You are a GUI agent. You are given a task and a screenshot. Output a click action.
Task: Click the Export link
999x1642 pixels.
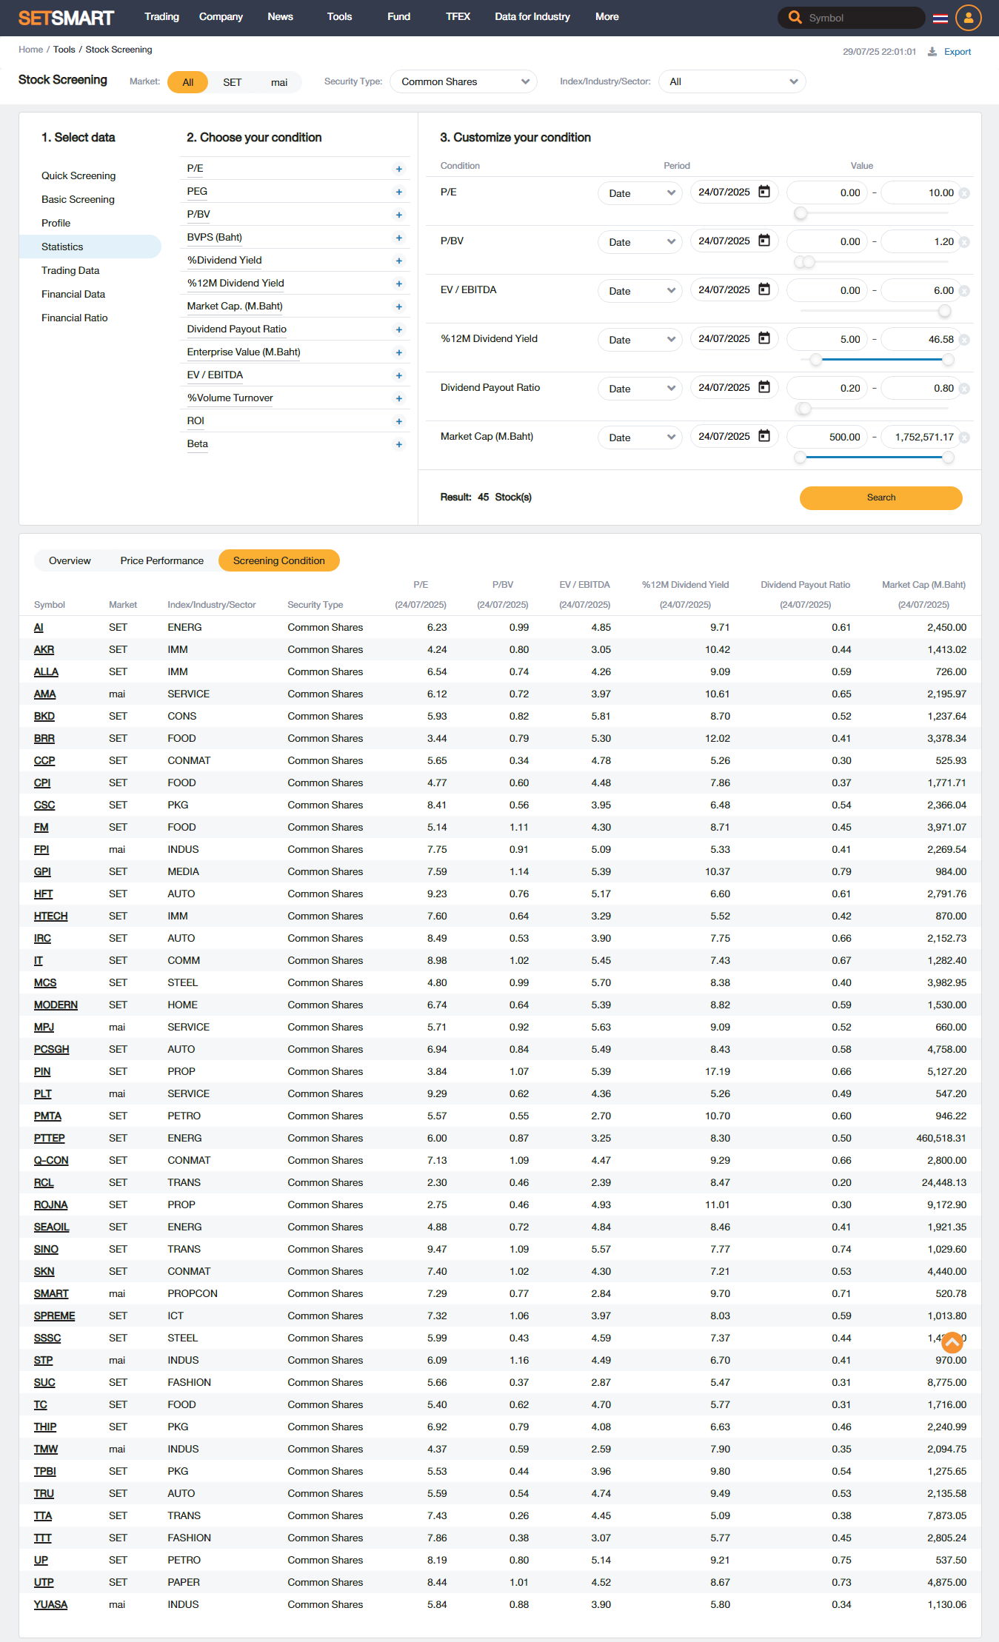click(x=958, y=52)
